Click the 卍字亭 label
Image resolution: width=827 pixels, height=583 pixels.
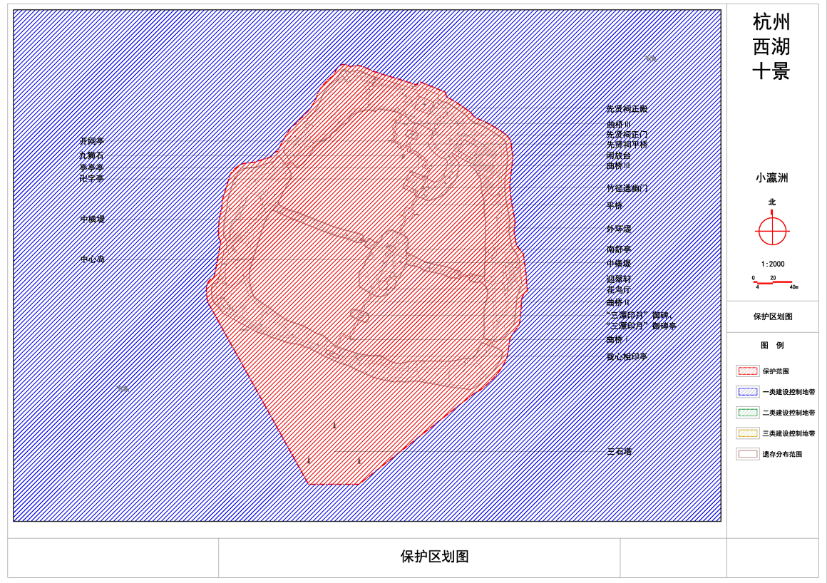pyautogui.click(x=91, y=179)
